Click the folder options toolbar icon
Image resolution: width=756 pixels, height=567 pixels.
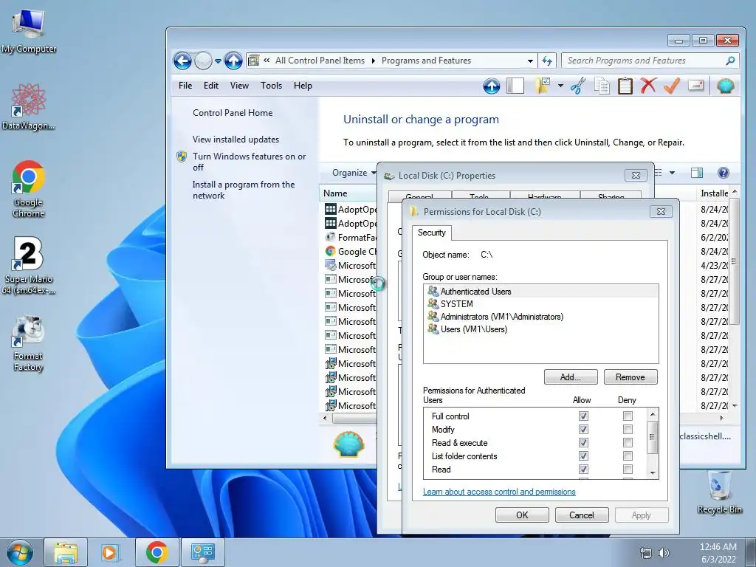click(x=543, y=86)
